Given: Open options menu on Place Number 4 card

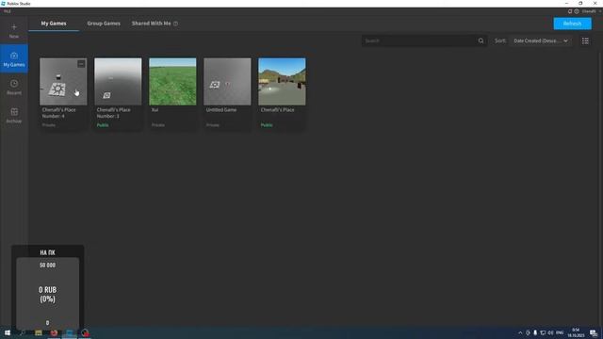Looking at the screenshot, I should (81, 64).
